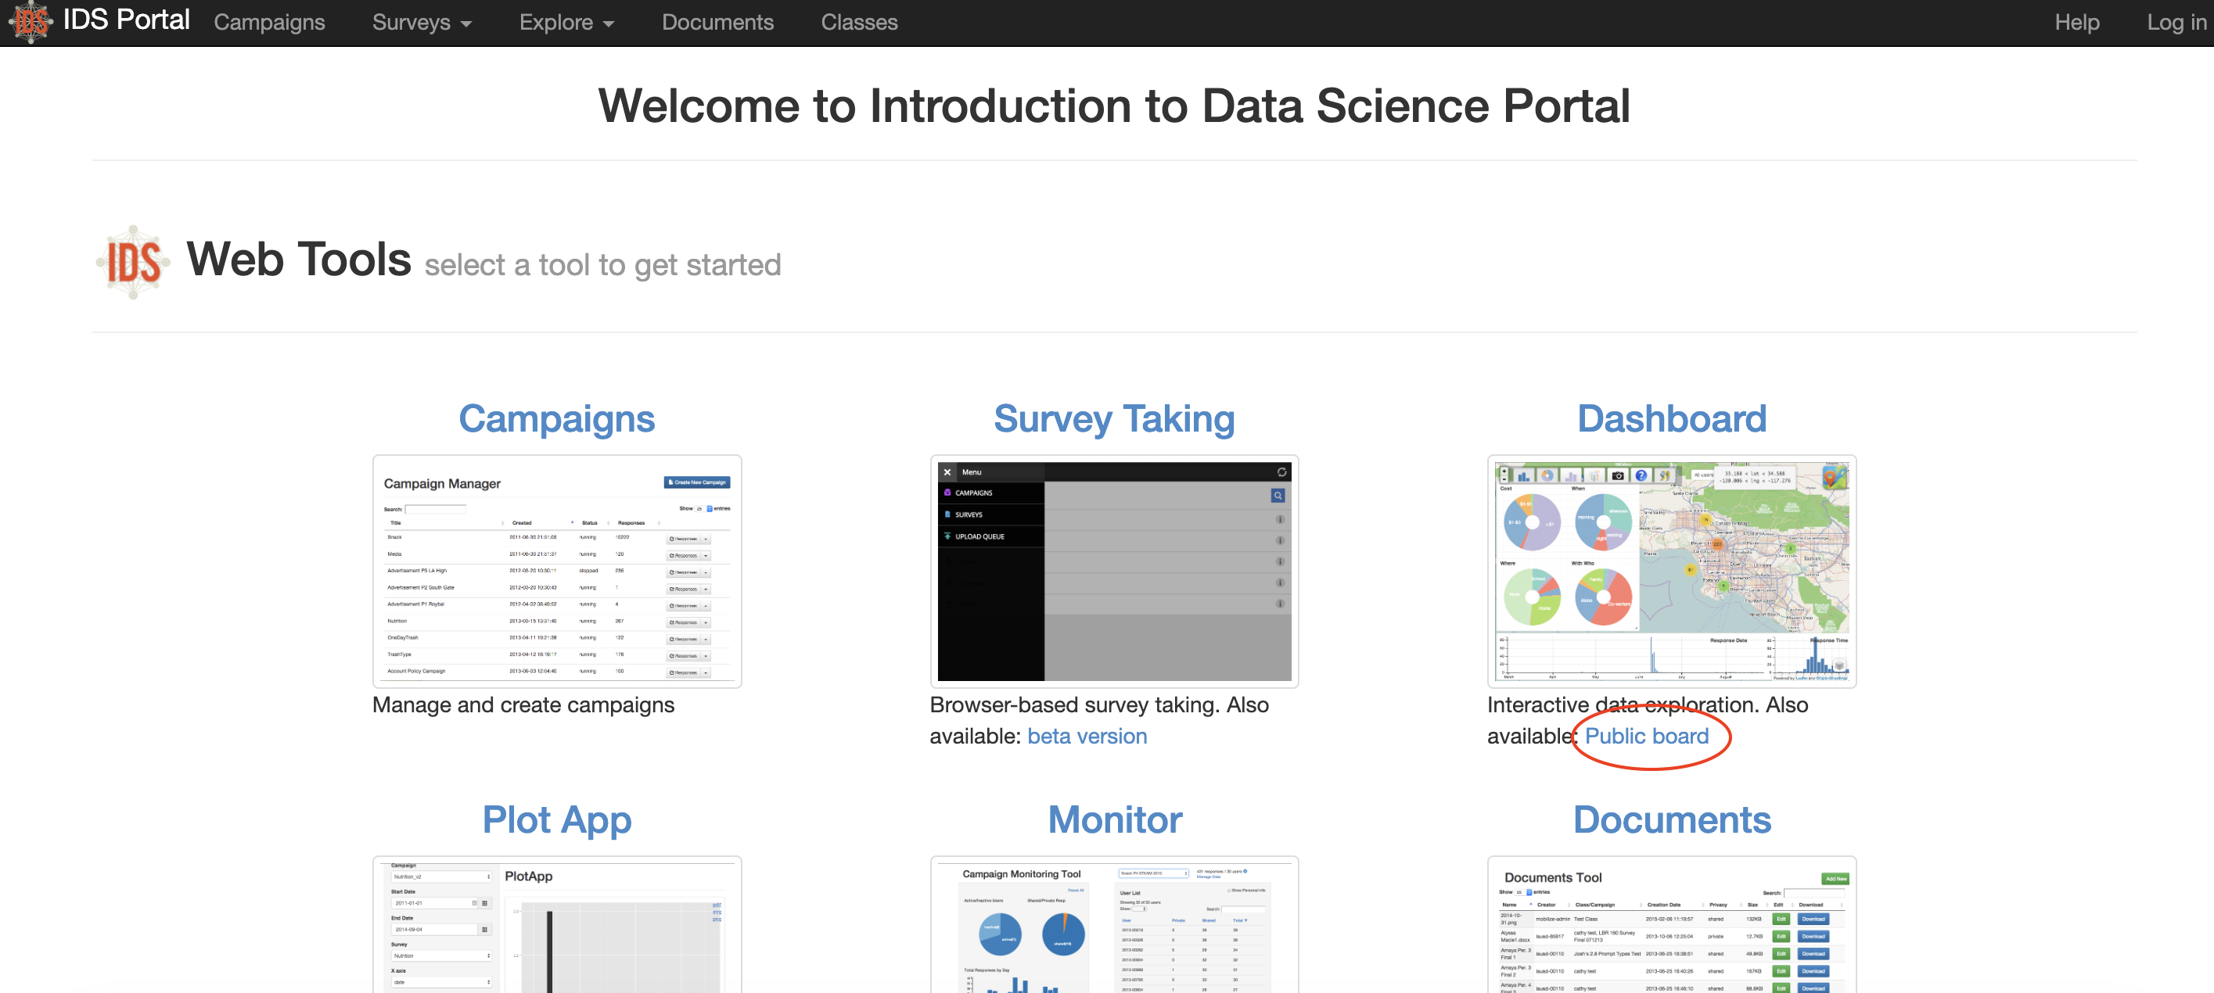Click the IDS logo in navbar
This screenshot has width=2214, height=993.
click(31, 21)
